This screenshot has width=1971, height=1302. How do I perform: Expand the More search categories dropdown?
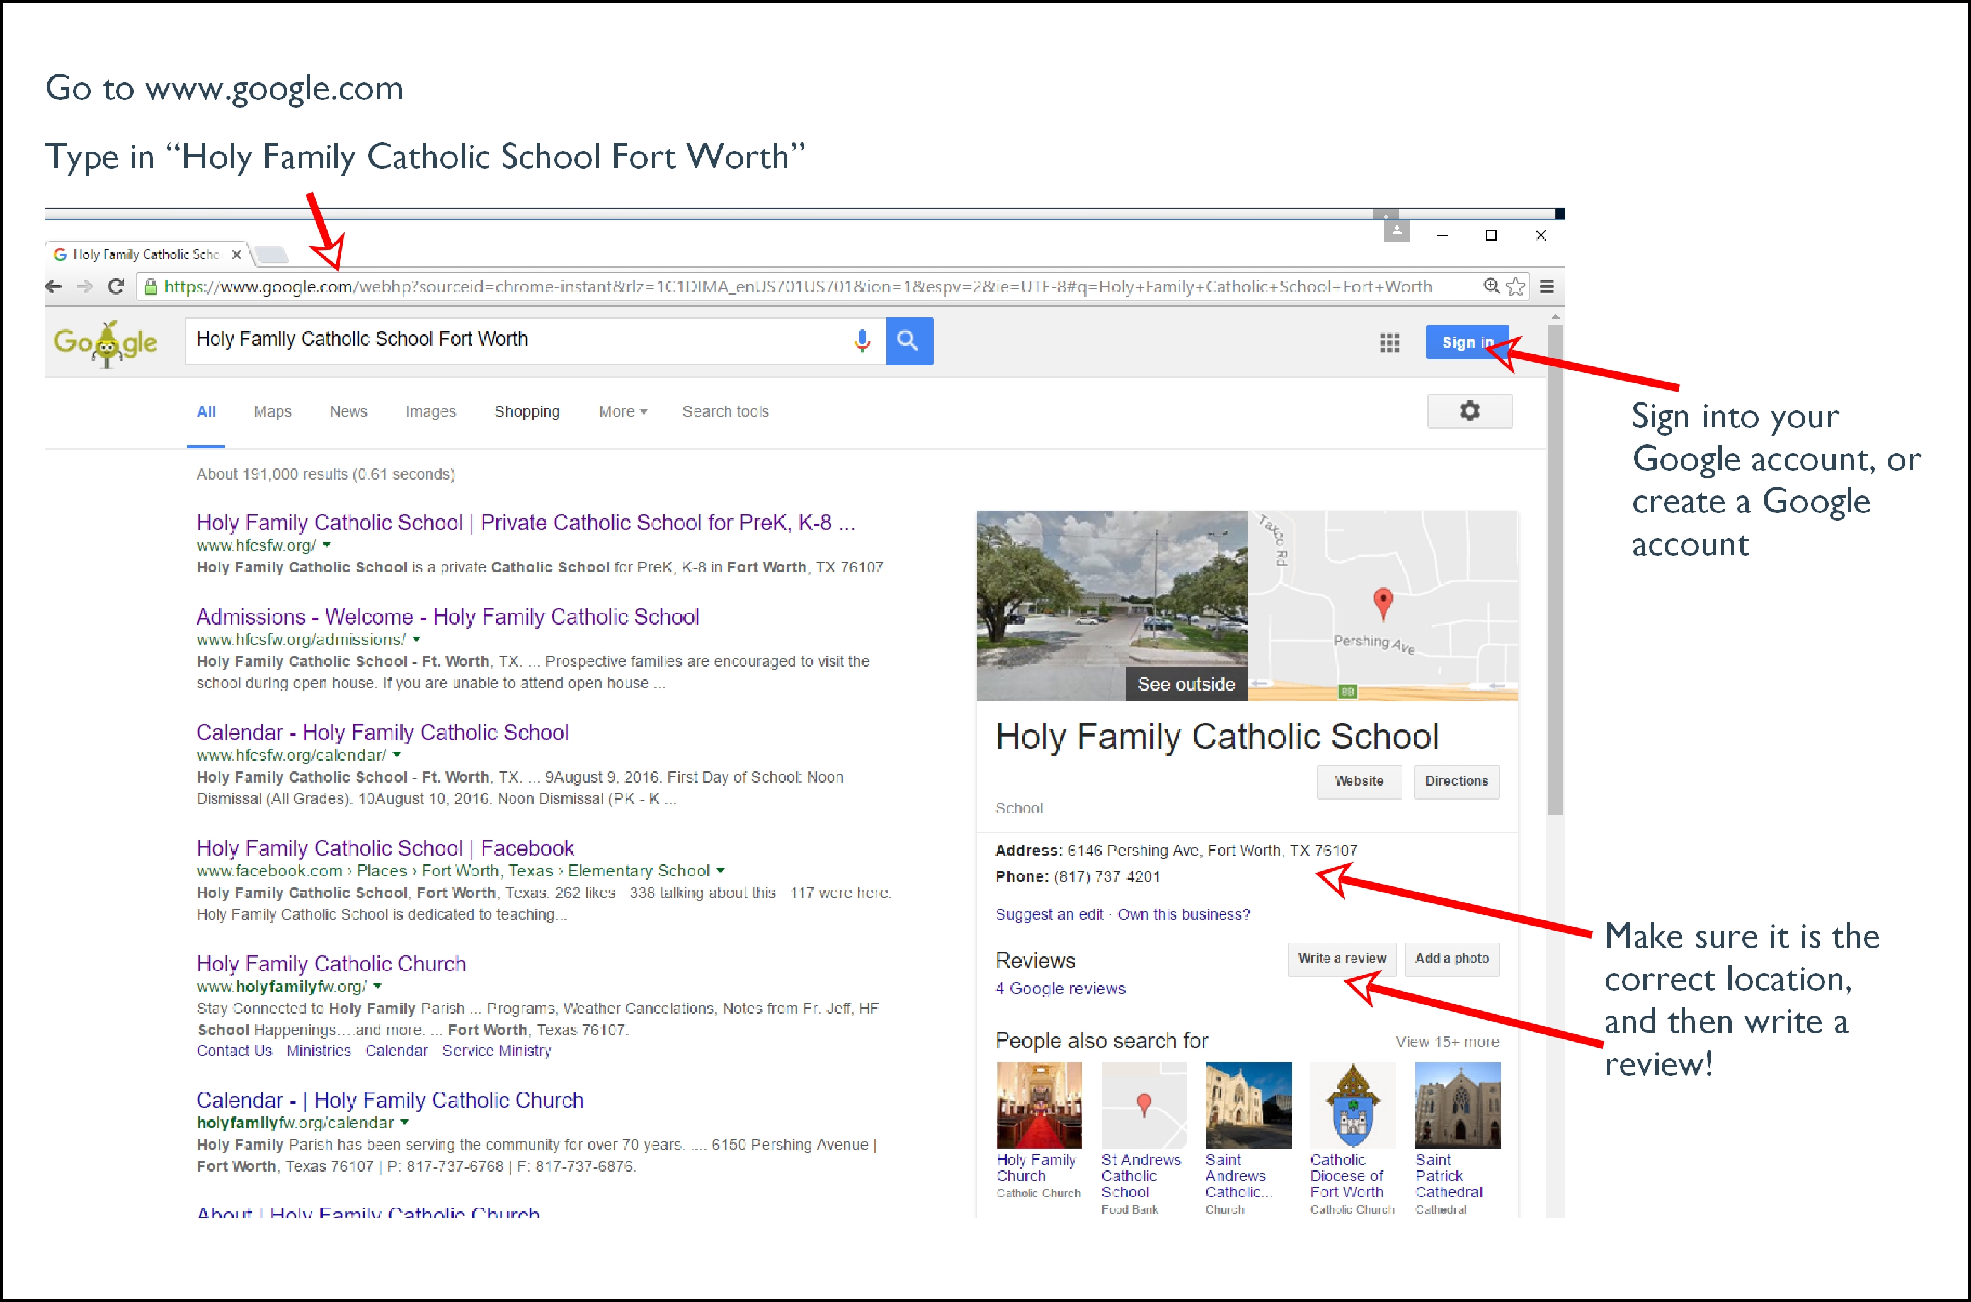point(623,411)
